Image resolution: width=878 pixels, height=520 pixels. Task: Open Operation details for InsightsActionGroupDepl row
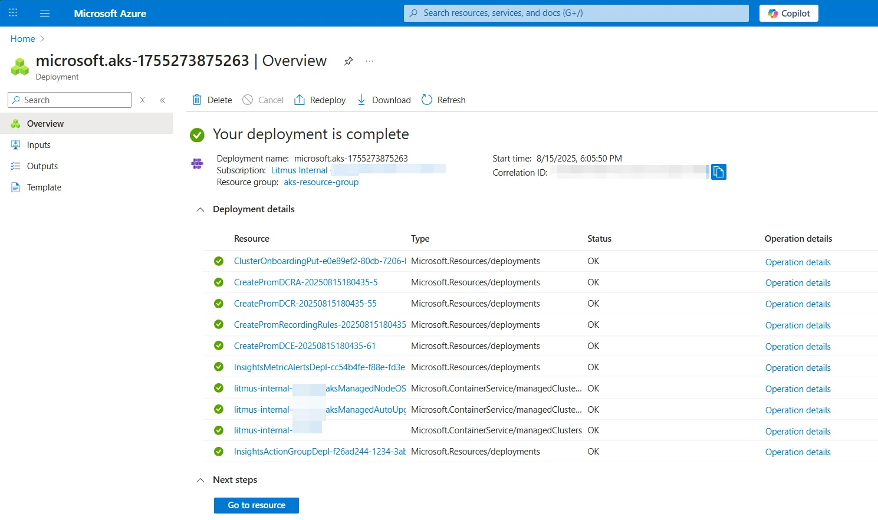798,452
